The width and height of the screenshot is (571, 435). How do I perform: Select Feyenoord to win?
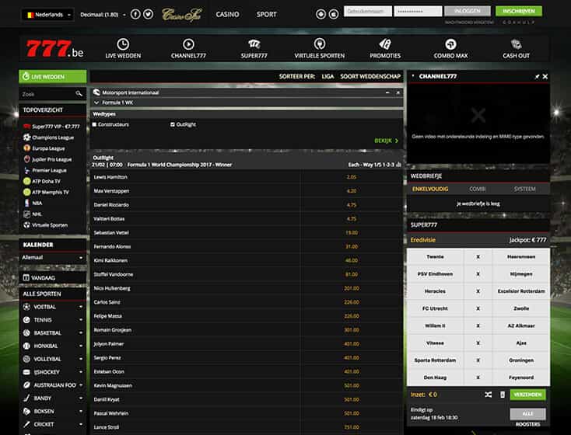pyautogui.click(x=521, y=378)
